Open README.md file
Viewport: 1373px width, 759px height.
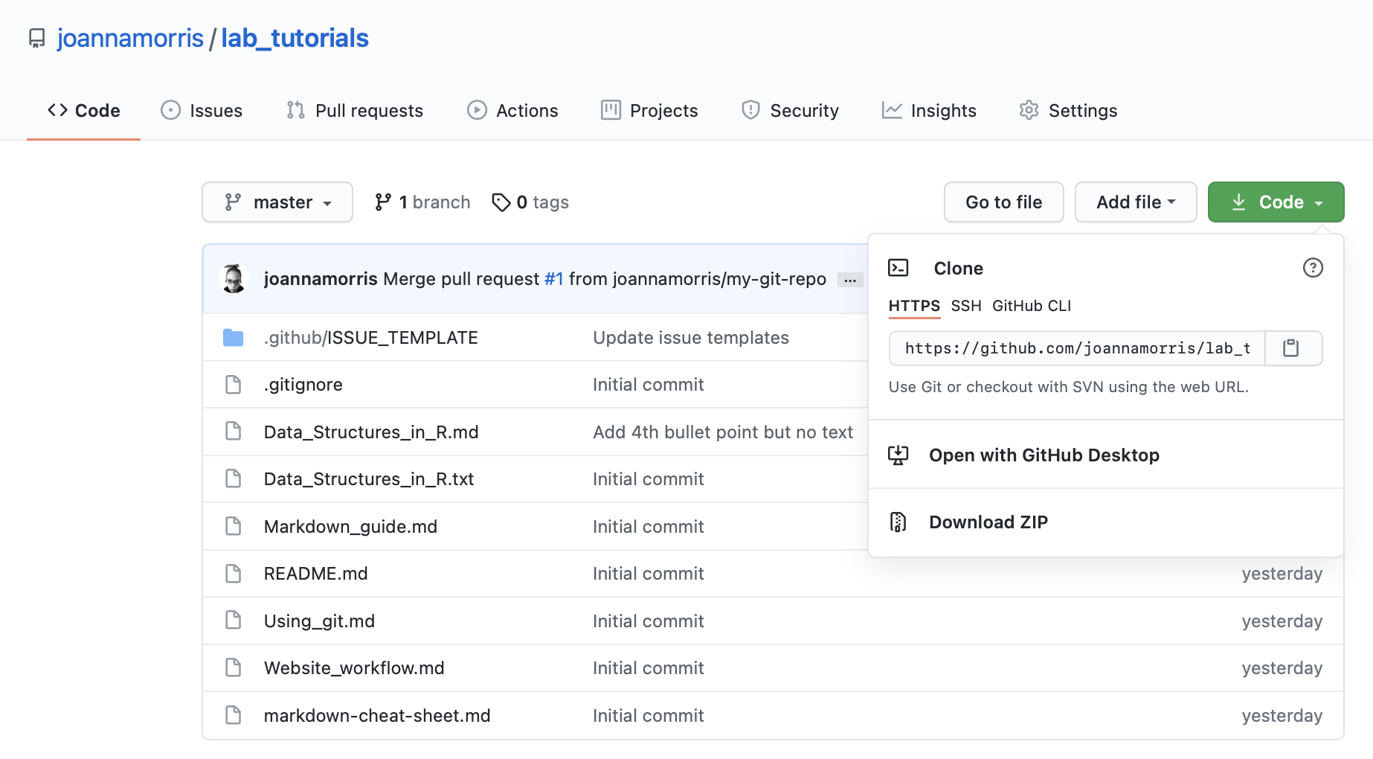(316, 573)
